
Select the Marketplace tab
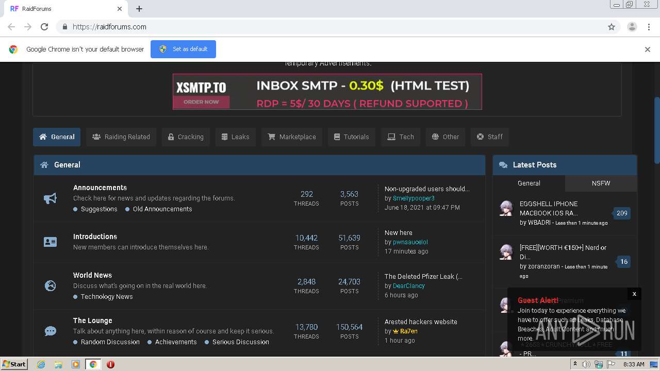coord(292,137)
